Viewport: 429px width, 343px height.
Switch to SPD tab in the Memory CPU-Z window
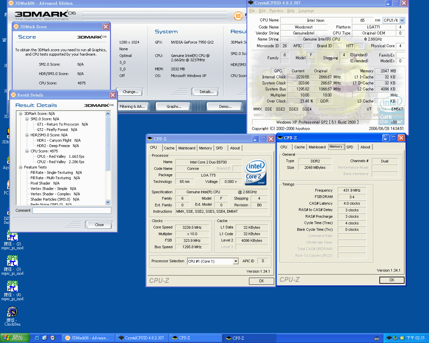coord(350,147)
